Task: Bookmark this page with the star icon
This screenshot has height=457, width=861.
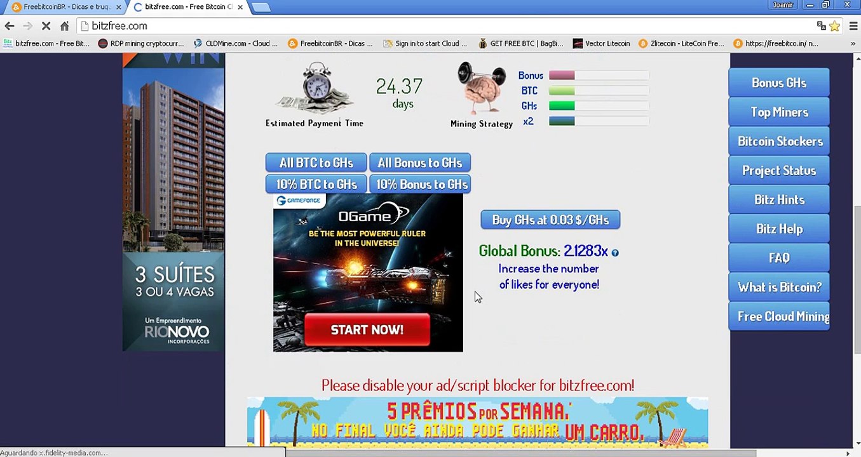Action: (x=835, y=26)
